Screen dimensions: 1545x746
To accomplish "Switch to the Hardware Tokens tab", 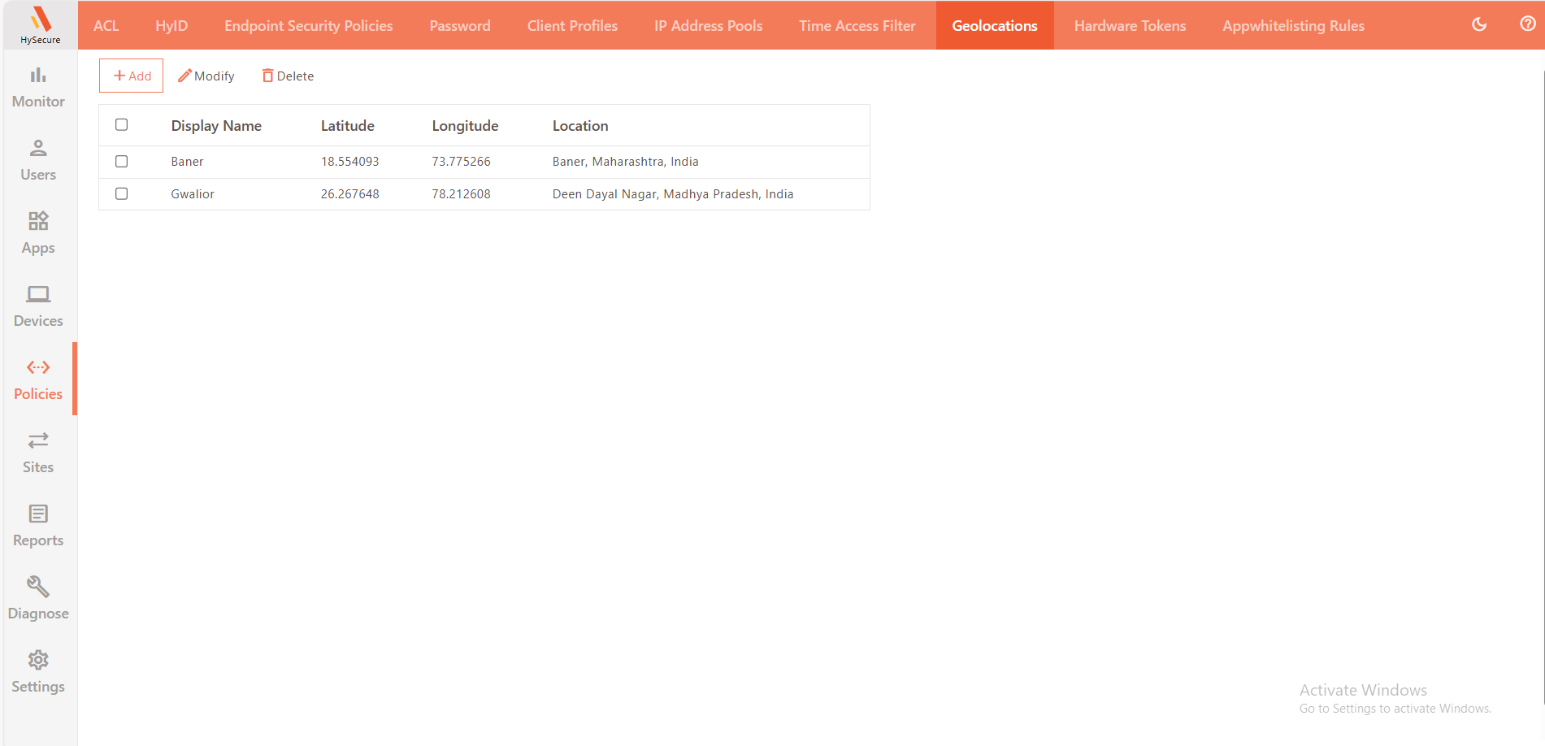I will (x=1130, y=26).
